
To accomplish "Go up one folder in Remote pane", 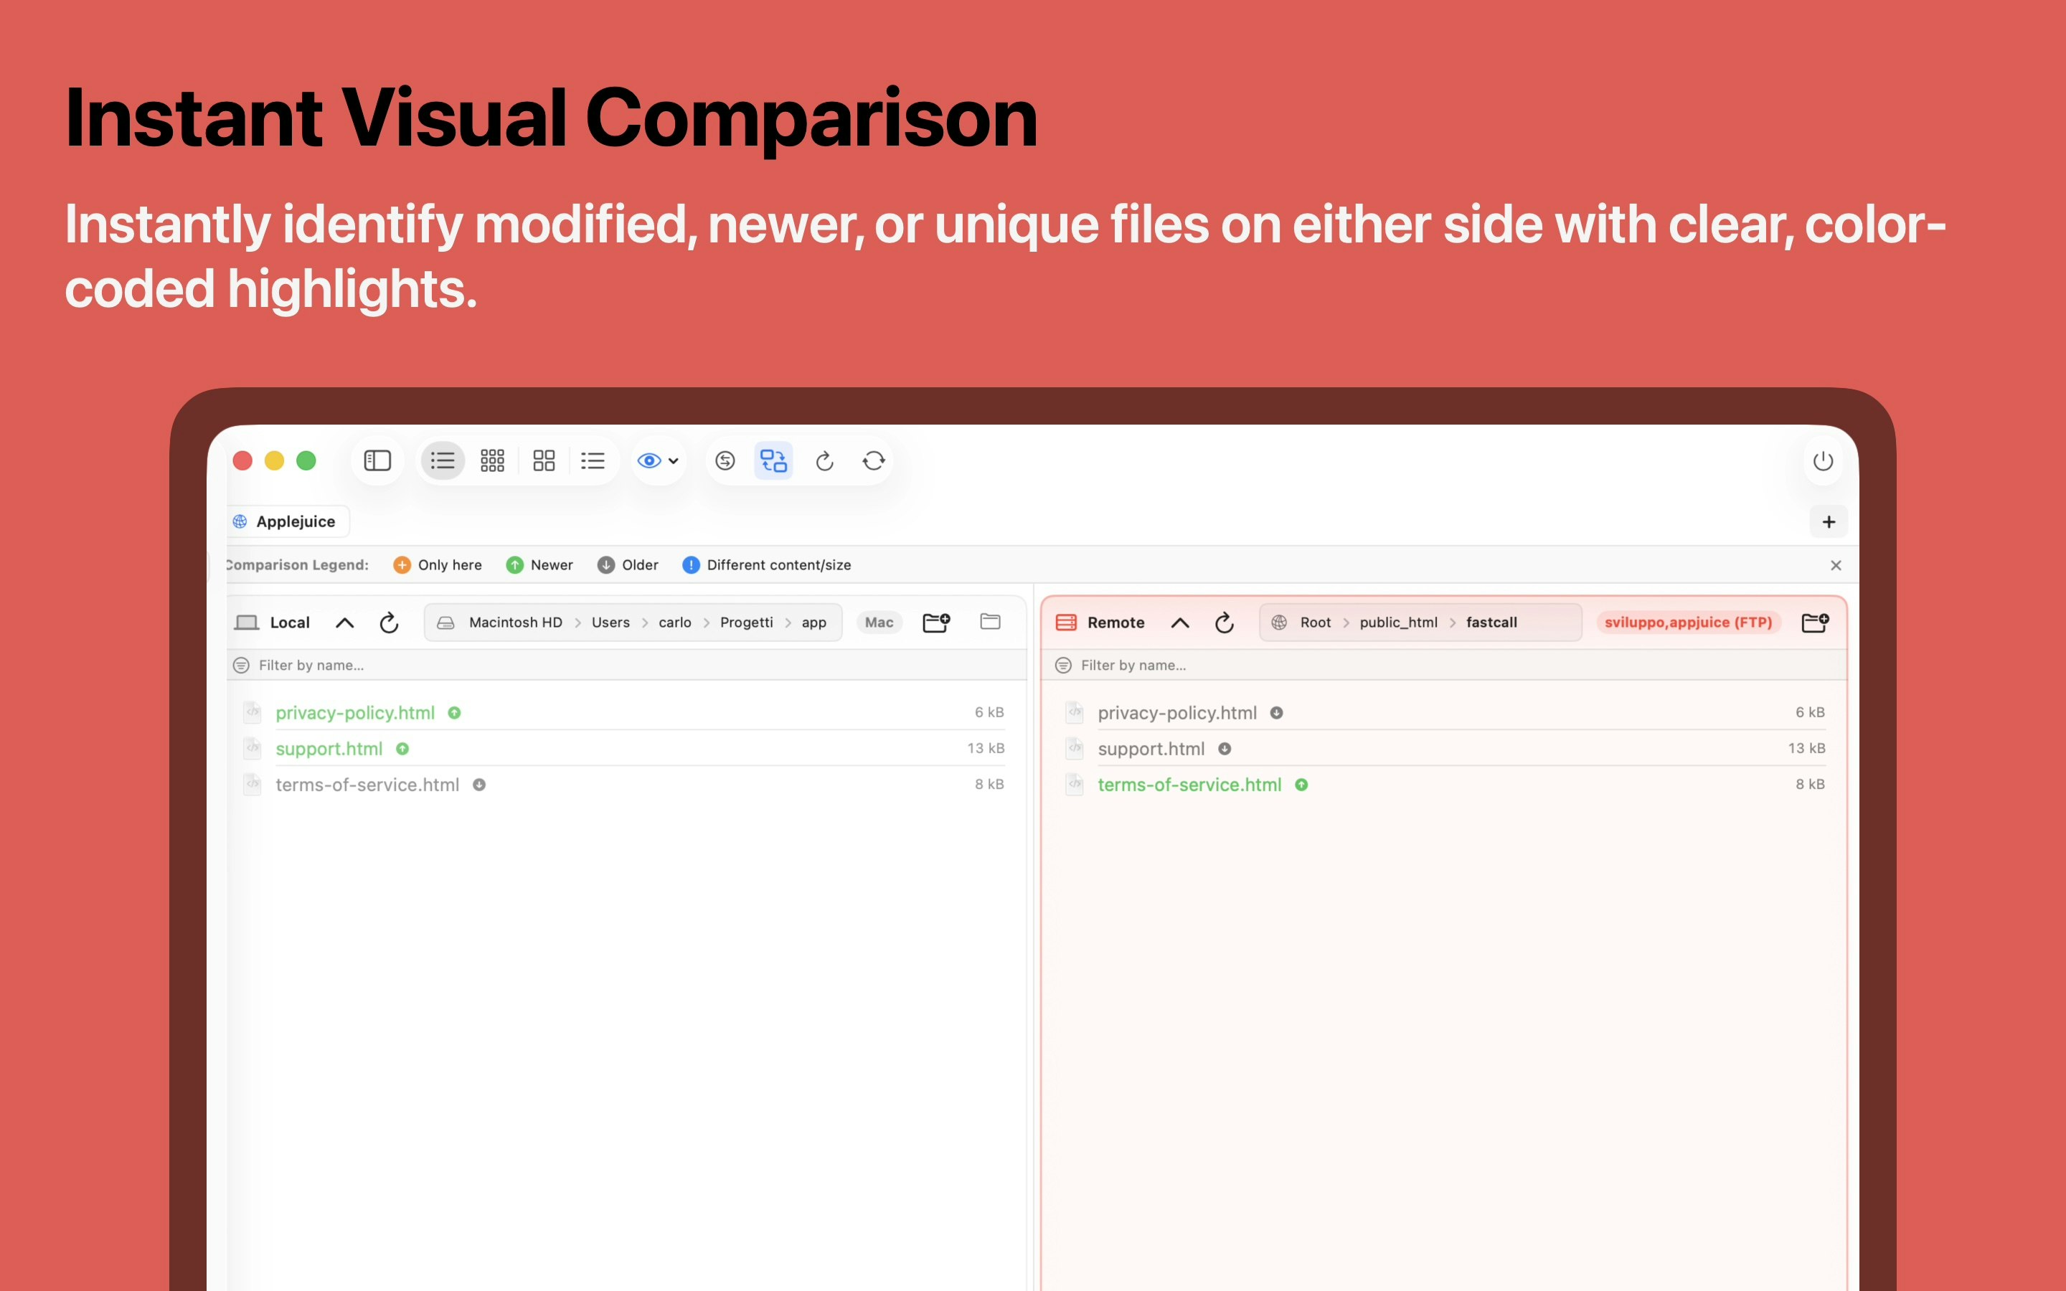I will (1180, 623).
